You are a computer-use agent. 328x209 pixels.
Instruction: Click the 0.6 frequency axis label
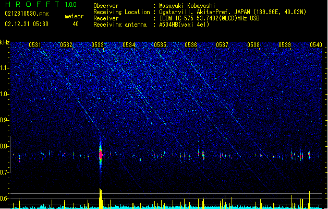[5, 199]
